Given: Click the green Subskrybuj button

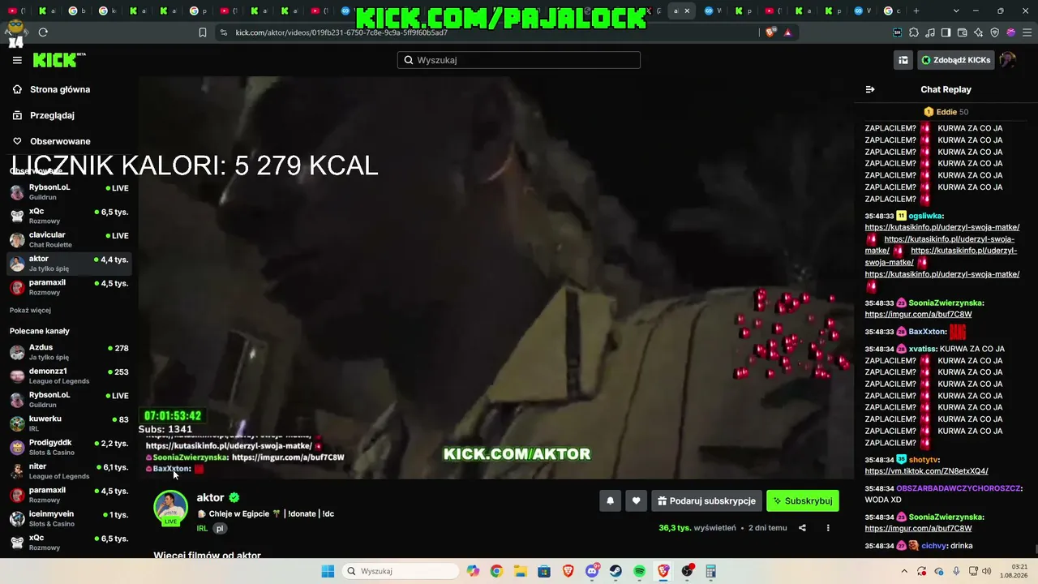Looking at the screenshot, I should pos(803,501).
